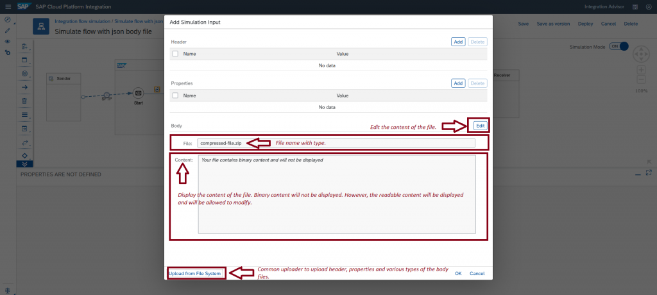The image size is (657, 295).
Task: Open the Message Routing palette tool
Action: tap(24, 142)
